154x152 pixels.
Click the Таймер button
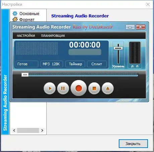(x=75, y=64)
